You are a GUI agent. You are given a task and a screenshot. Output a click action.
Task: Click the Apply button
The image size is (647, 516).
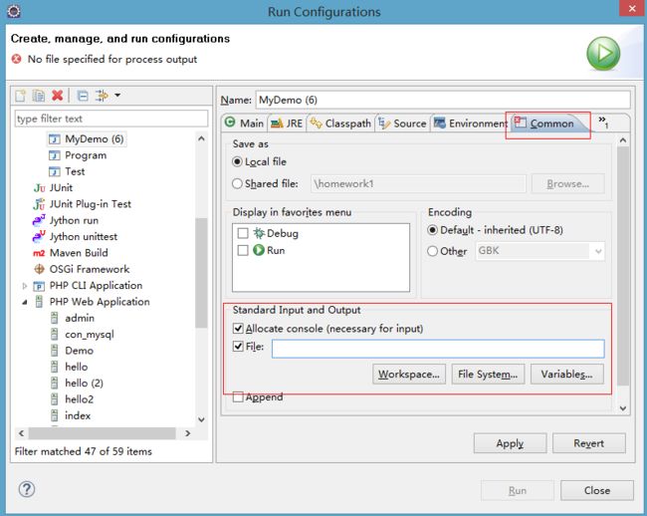[510, 443]
